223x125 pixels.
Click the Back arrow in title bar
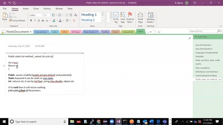5,3
